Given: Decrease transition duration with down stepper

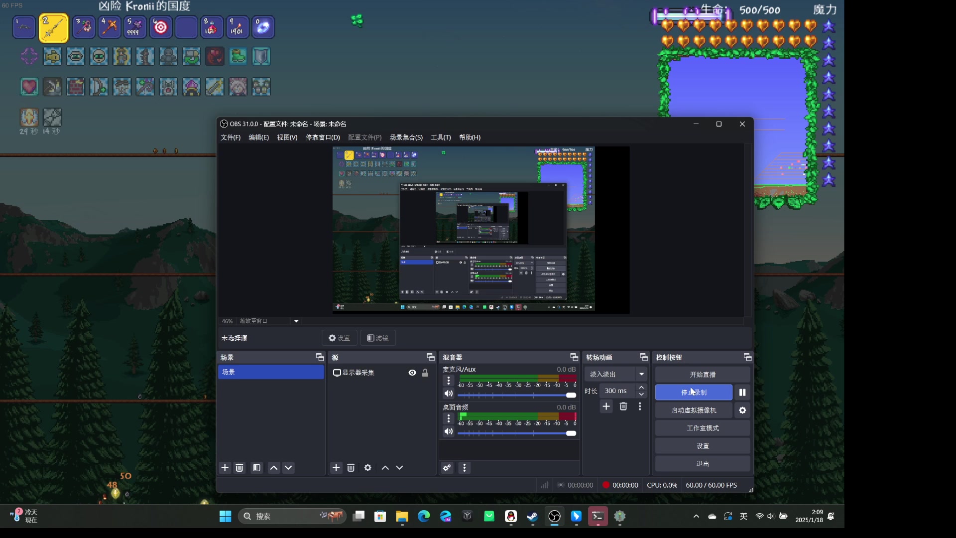Looking at the screenshot, I should tap(641, 395).
